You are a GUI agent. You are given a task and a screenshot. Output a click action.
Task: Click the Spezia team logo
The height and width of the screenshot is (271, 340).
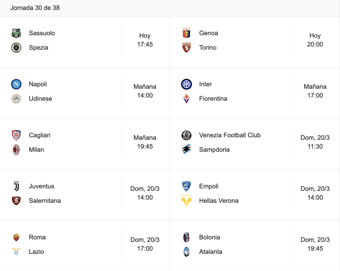tap(16, 48)
